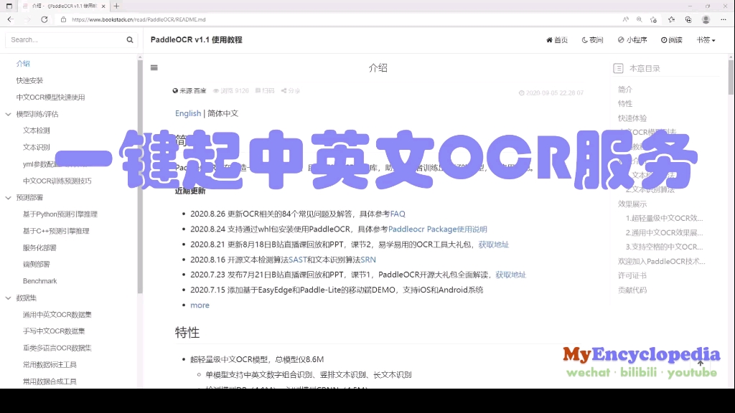
Task: Open the browser profile avatar
Action: coord(706,19)
